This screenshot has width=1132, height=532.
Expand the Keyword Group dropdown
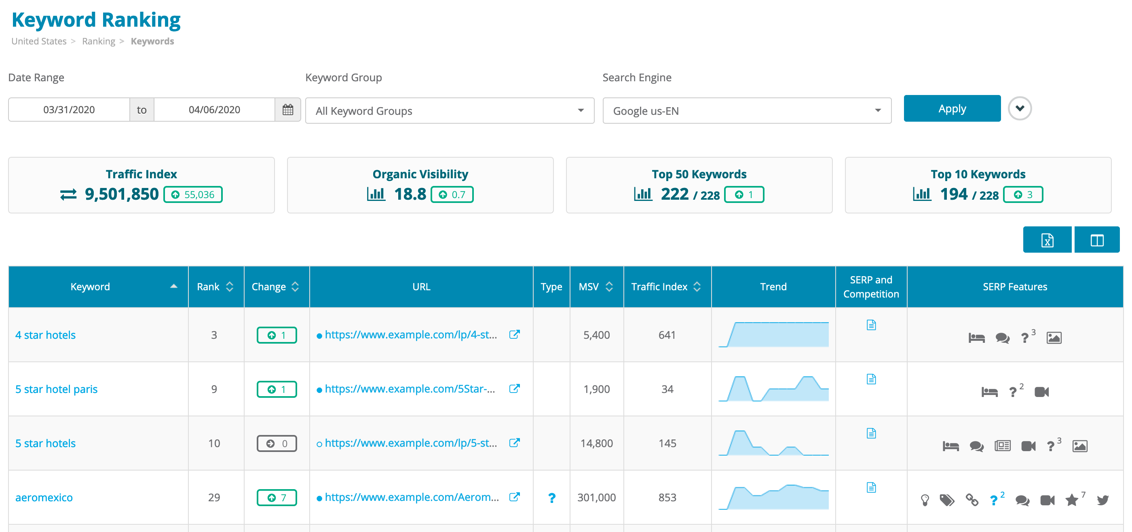pos(583,110)
